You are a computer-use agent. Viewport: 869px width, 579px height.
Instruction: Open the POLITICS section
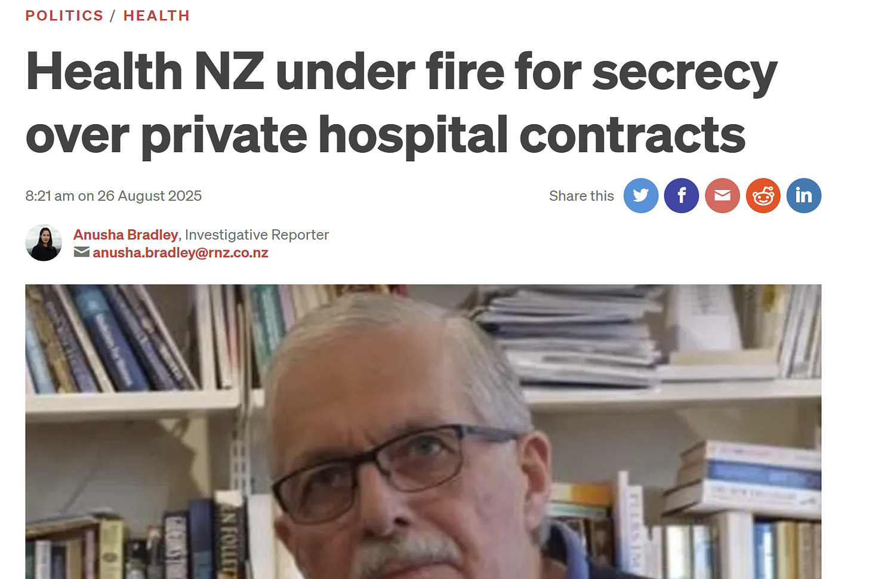pos(64,16)
